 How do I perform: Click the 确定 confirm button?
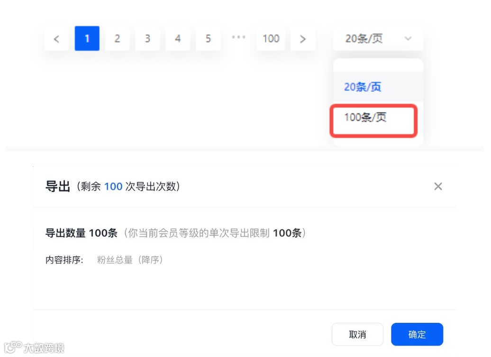pos(417,334)
